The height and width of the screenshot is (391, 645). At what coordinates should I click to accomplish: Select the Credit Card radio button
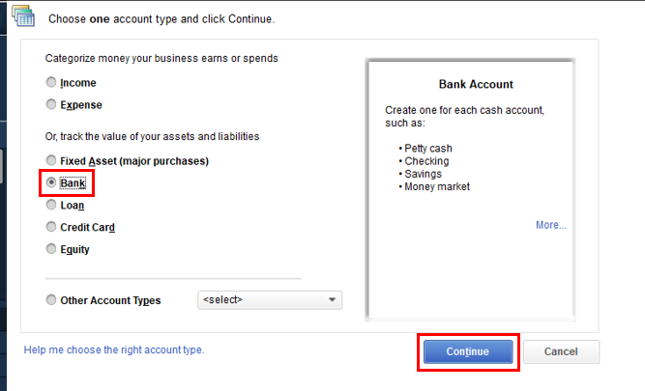click(x=51, y=227)
